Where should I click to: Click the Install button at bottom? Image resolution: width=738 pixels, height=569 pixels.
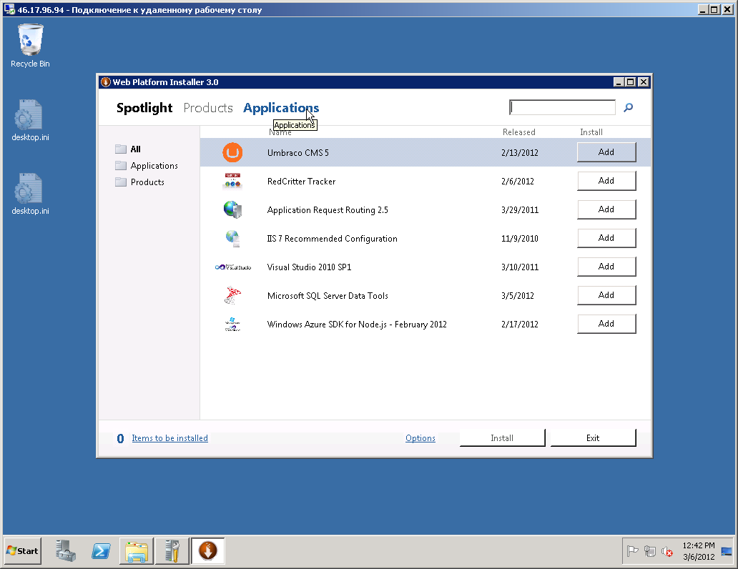pyautogui.click(x=502, y=437)
